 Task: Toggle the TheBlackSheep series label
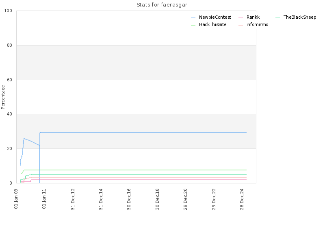pos(300,17)
